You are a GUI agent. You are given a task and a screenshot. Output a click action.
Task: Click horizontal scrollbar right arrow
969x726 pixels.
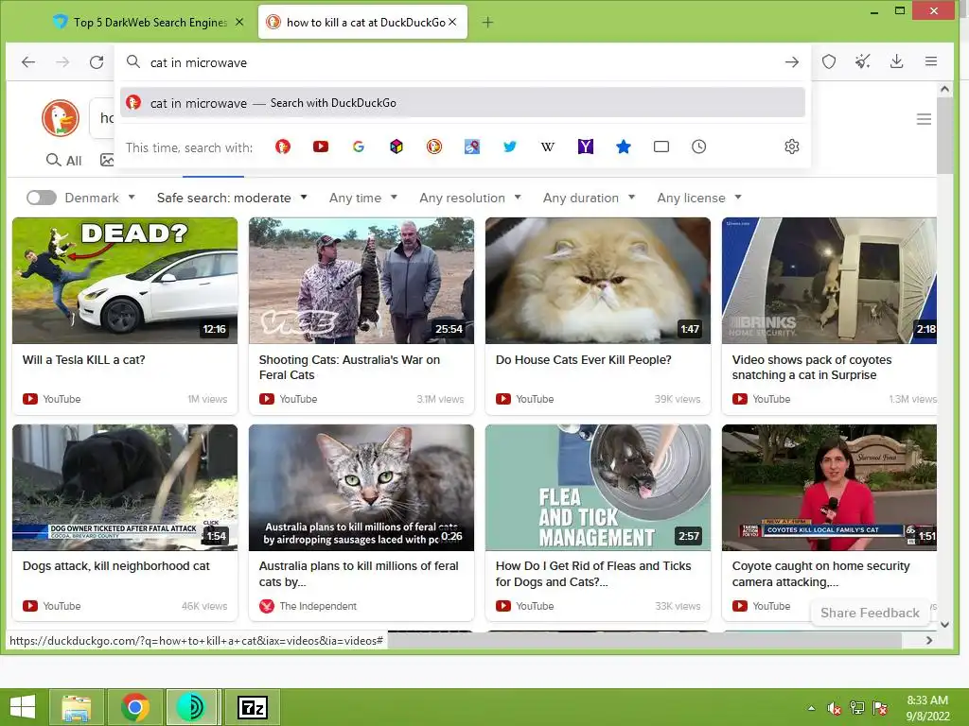point(929,641)
